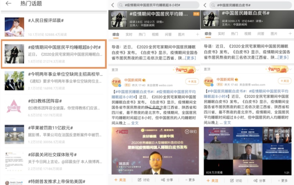The height and width of the screenshot is (185, 294).
Task: Open 中国新闻网 name link in right post
Action: 225,79
